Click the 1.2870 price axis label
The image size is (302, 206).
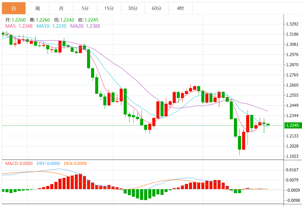(x=292, y=65)
